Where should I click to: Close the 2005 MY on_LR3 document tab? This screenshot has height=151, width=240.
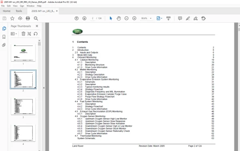[x=57, y=11]
